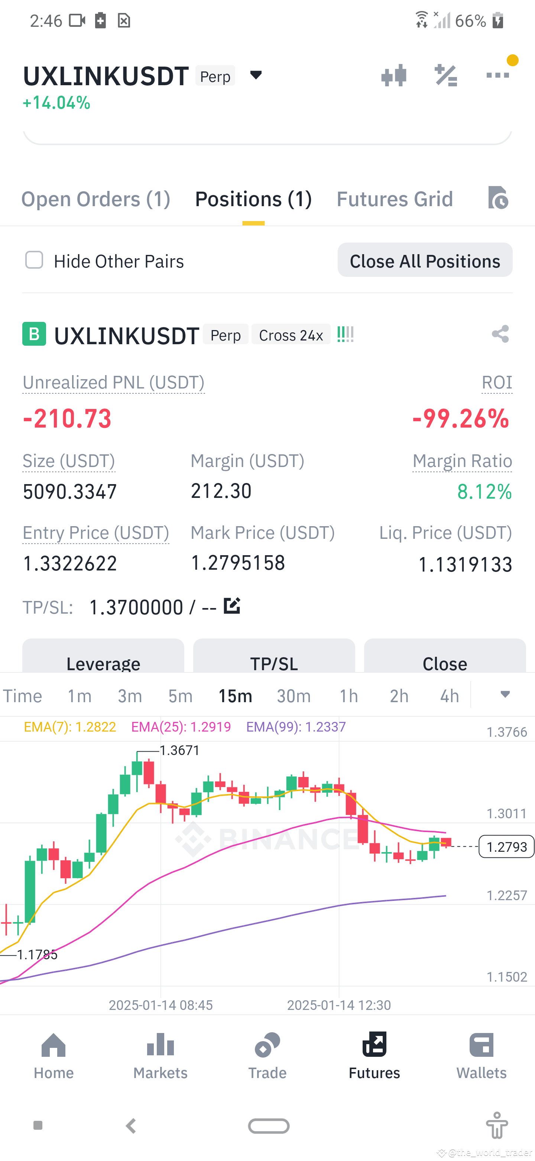Select the 3m chart interval
535x1161 pixels.
point(130,696)
